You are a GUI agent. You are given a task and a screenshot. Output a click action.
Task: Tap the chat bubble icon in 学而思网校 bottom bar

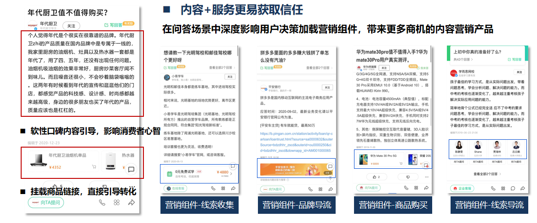tap(513, 189)
